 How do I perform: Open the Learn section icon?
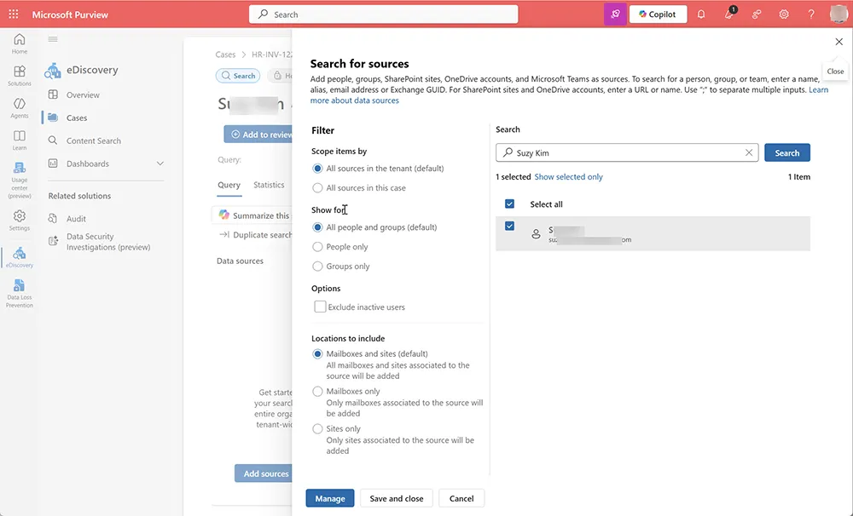[x=19, y=137]
